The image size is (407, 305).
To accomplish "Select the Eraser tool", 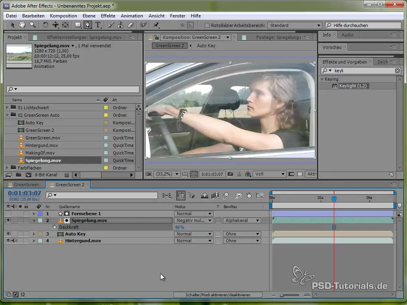I will (130, 25).
